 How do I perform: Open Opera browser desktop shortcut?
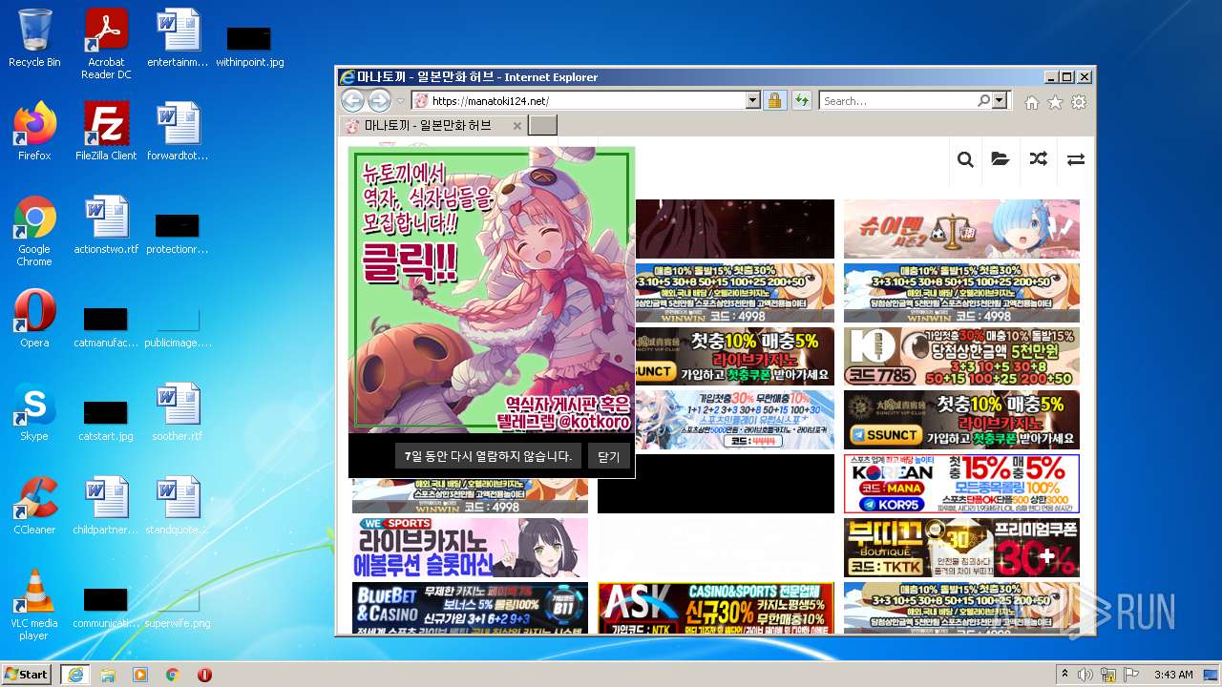click(34, 319)
